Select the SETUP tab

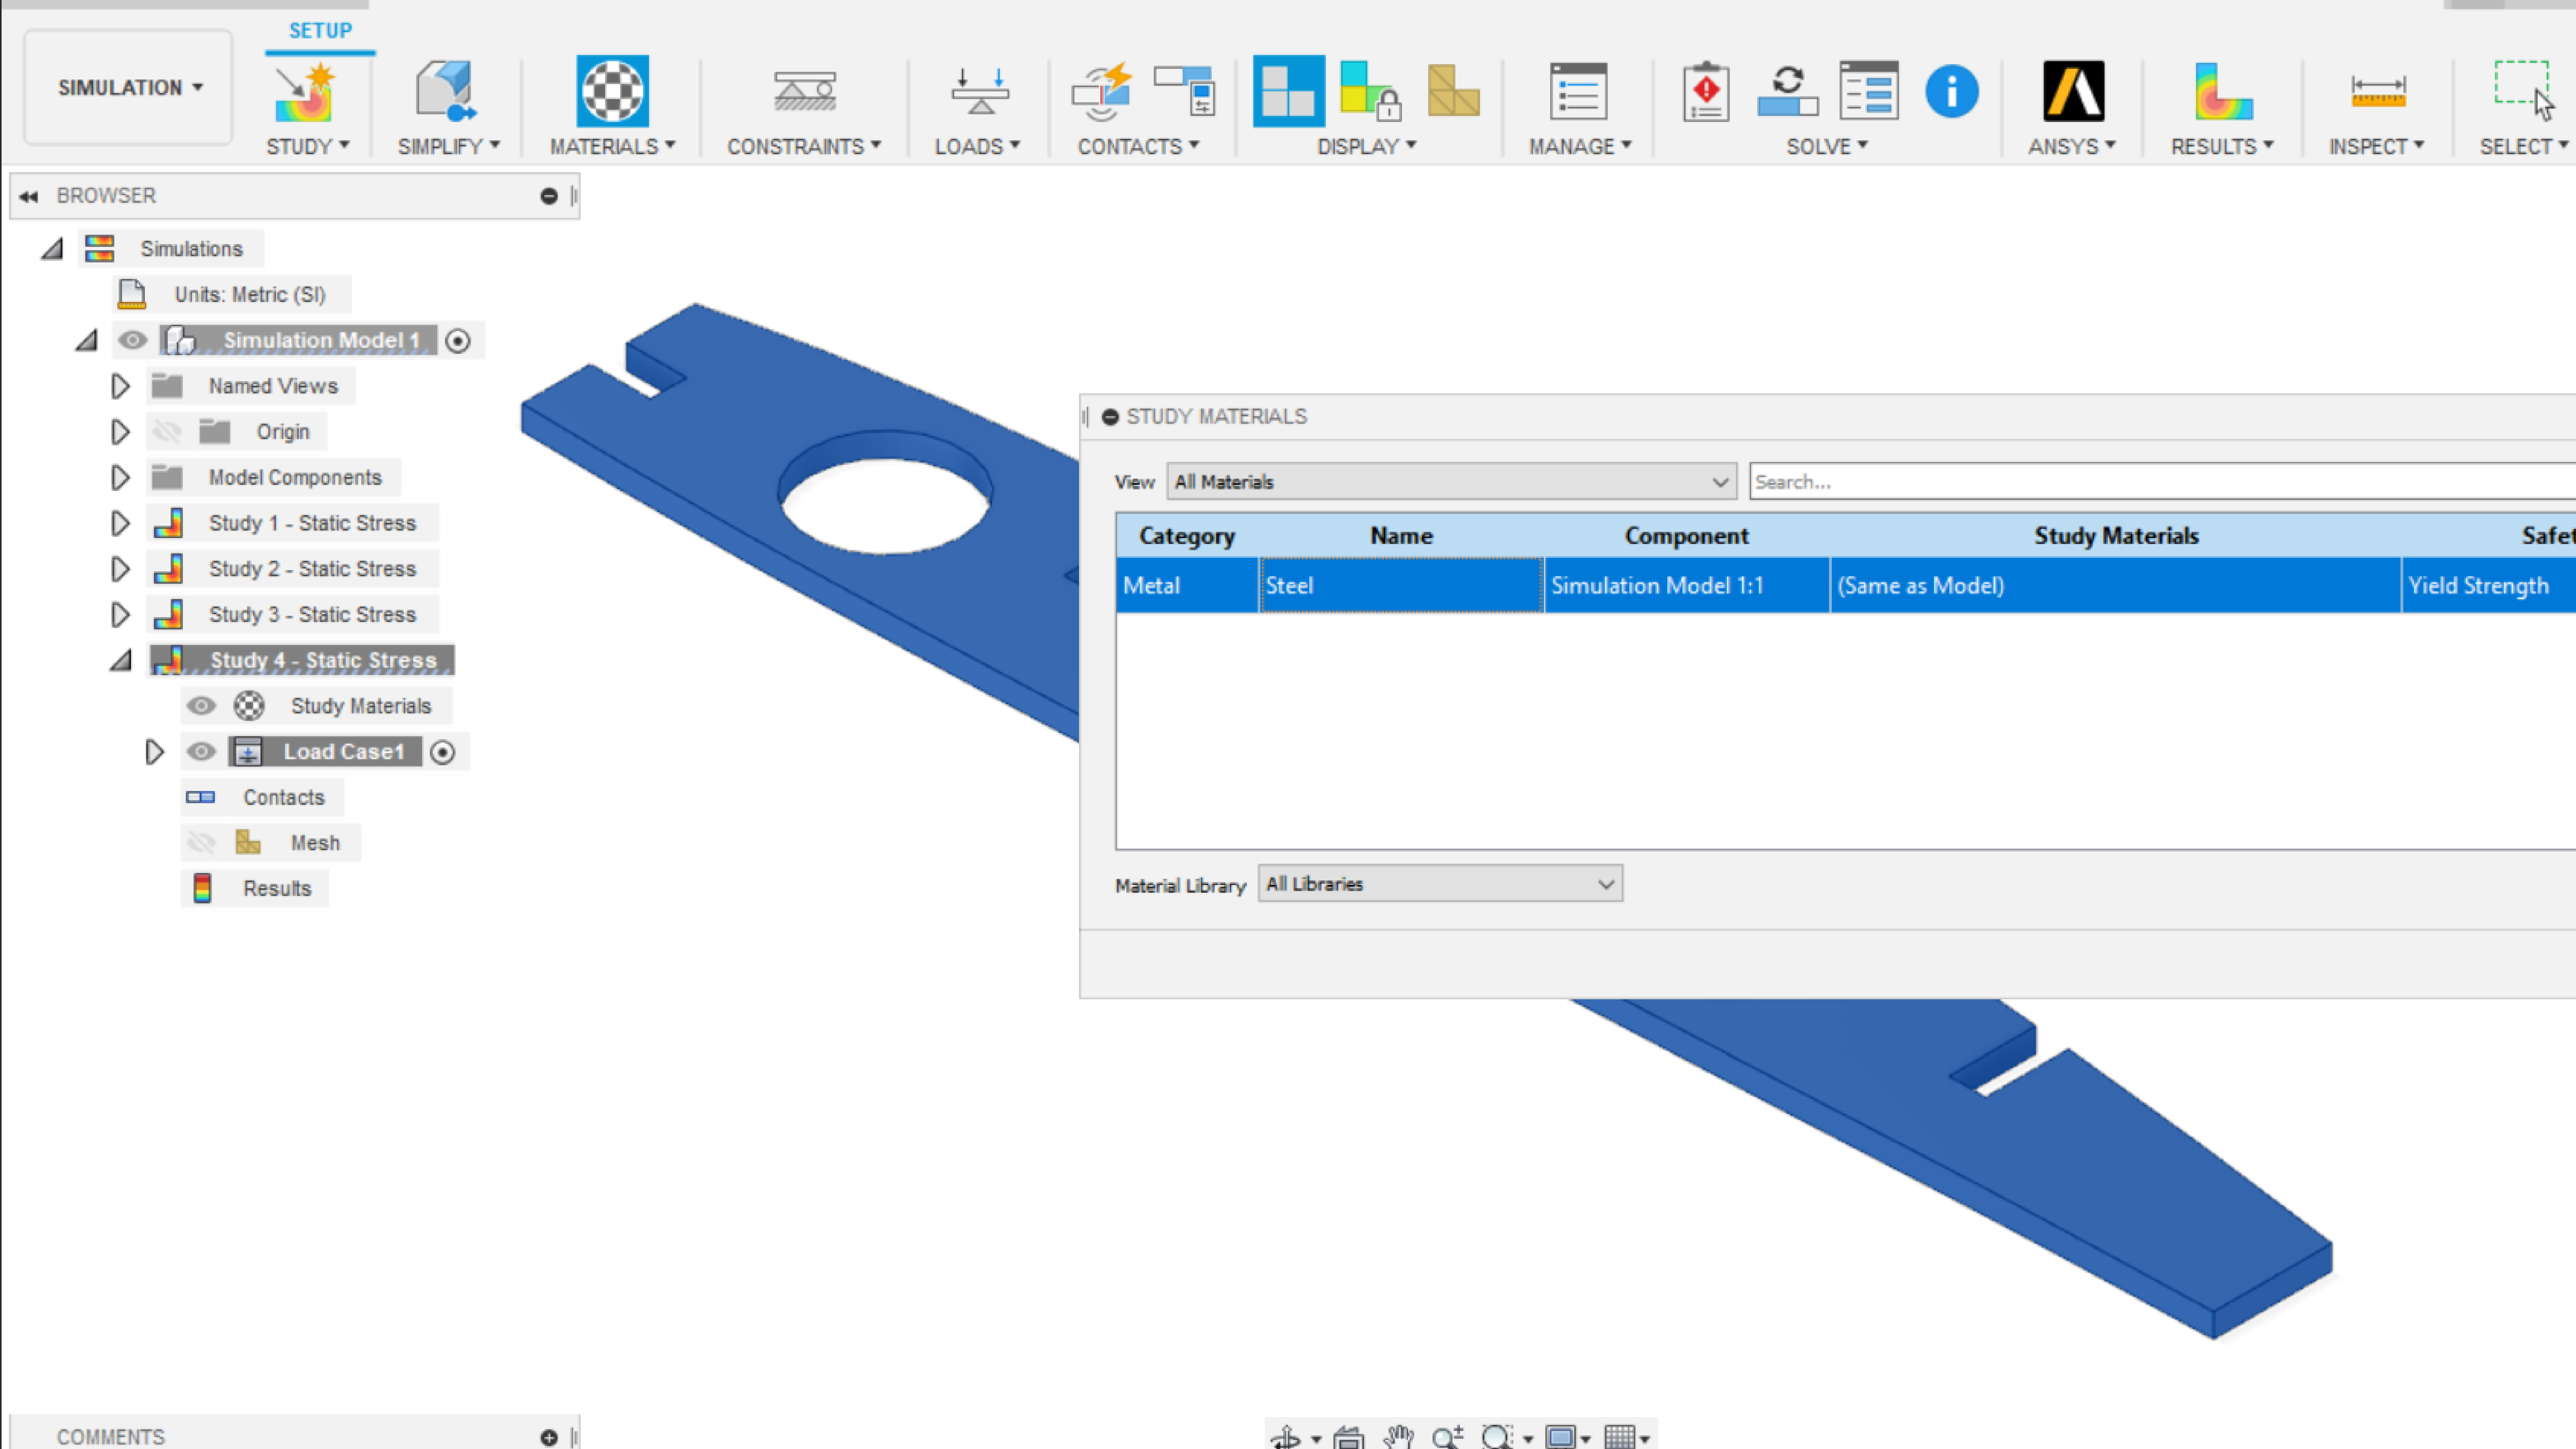tap(320, 30)
